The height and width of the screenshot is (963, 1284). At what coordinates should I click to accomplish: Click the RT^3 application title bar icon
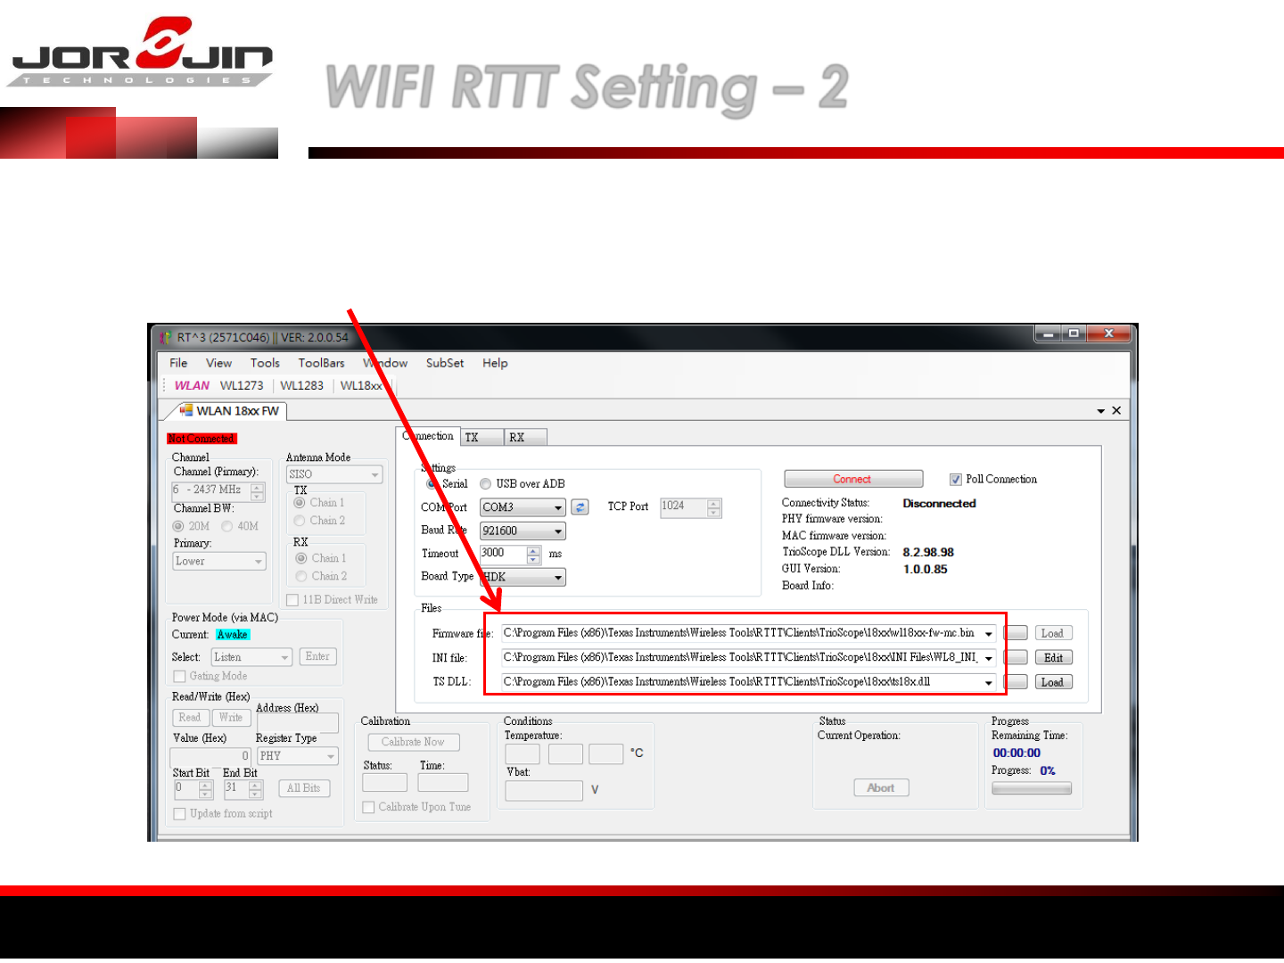coord(166,337)
